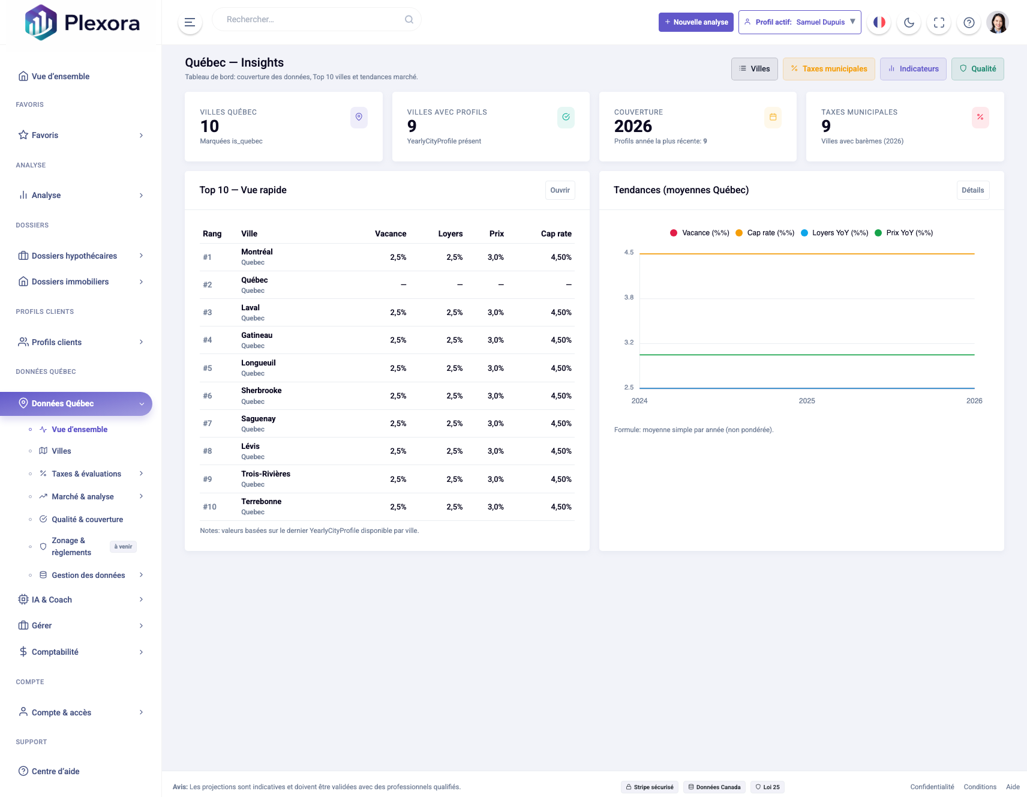Click the Ouvrir button in Top 10 panel
The height and width of the screenshot is (797, 1027).
[x=560, y=190]
